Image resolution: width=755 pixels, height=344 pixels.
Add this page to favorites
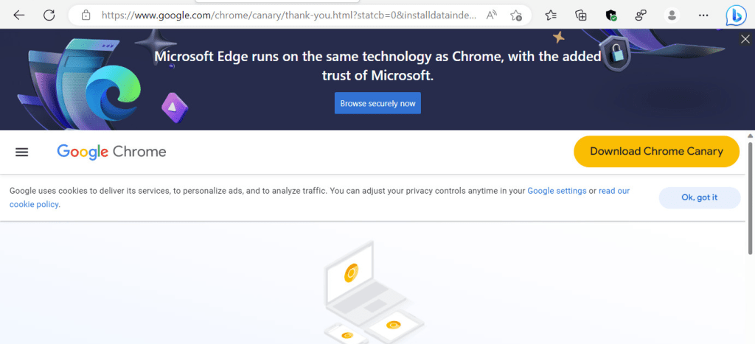[x=516, y=15]
